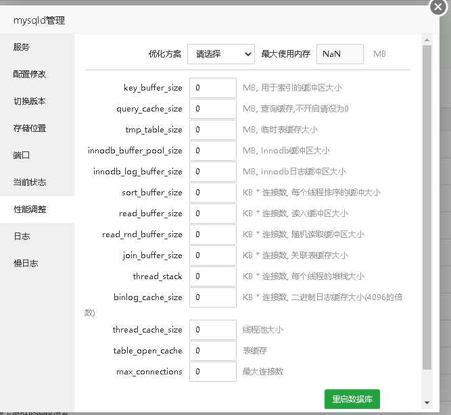Screen dimensions: 451x415
Task: Click the 优化方案 label
Action: tap(165, 54)
